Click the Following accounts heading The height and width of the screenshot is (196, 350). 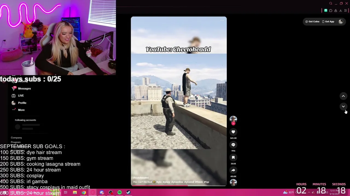click(x=25, y=120)
